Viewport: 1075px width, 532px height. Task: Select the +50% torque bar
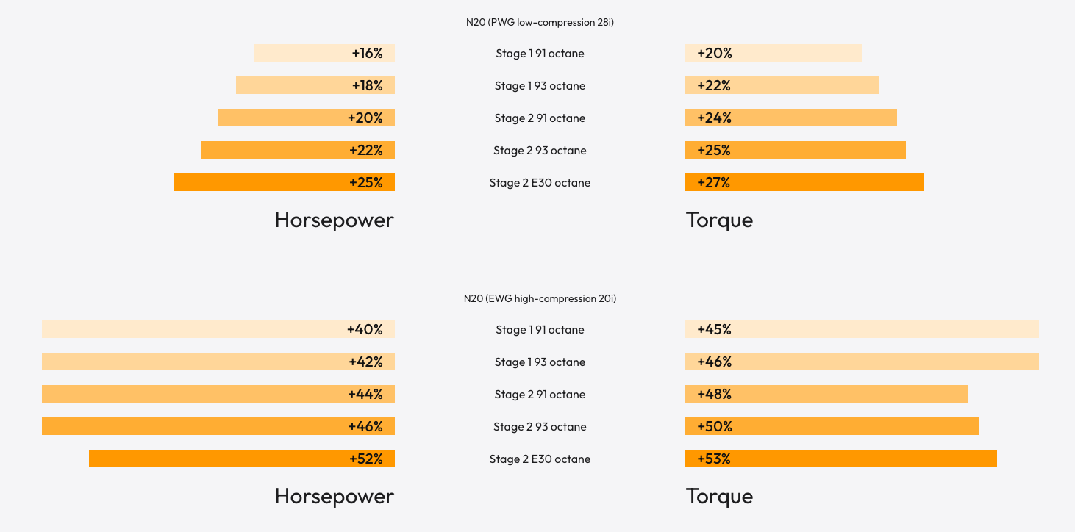(x=832, y=426)
